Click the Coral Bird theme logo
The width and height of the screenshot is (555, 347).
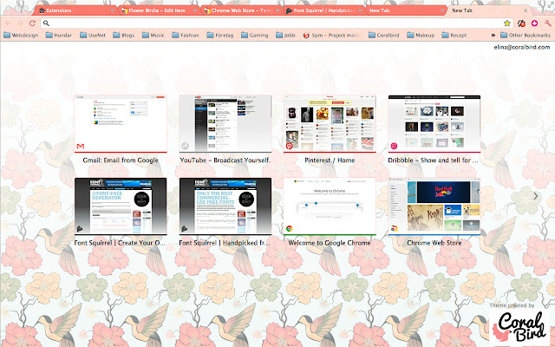[519, 326]
